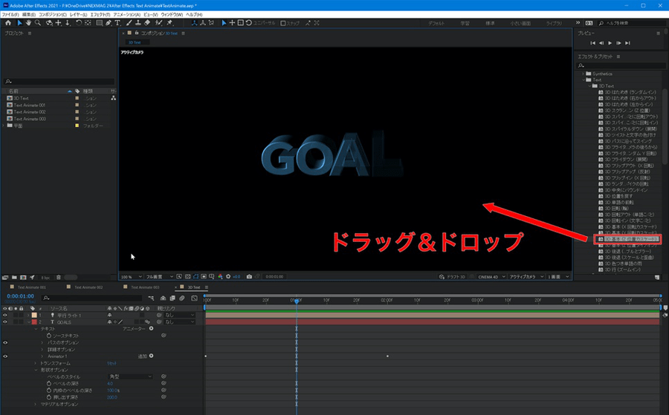669x415 pixels.
Task: Click the new composition icon in Project panel
Action: [x=23, y=278]
